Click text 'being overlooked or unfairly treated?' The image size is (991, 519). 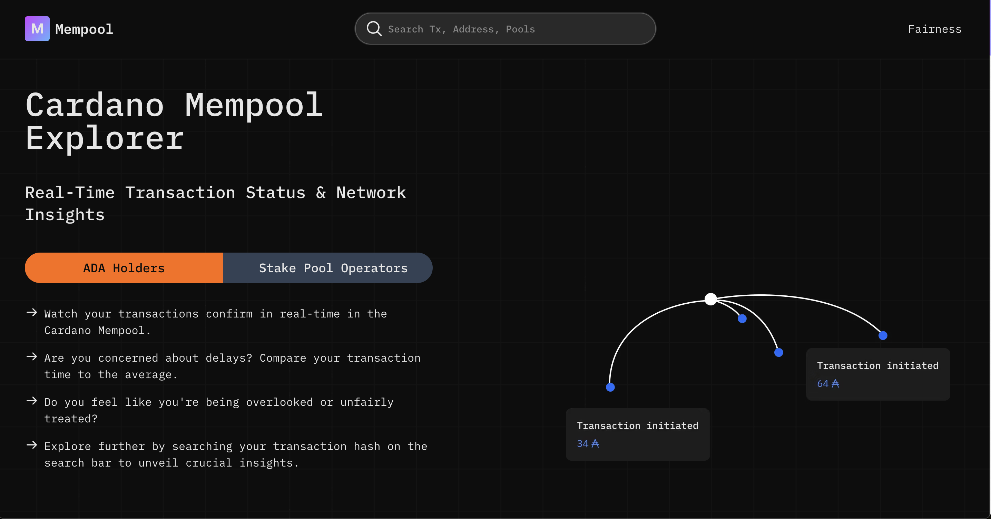pos(219,411)
